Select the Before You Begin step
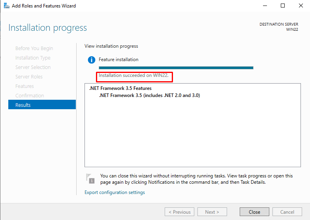 pos(34,48)
